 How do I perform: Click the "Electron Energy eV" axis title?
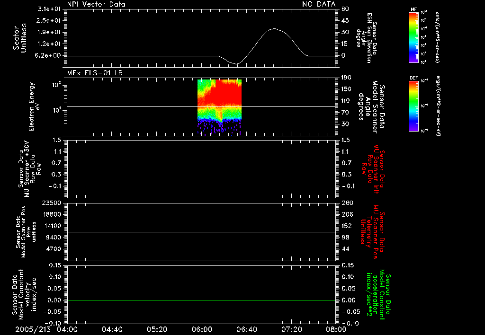point(34,106)
